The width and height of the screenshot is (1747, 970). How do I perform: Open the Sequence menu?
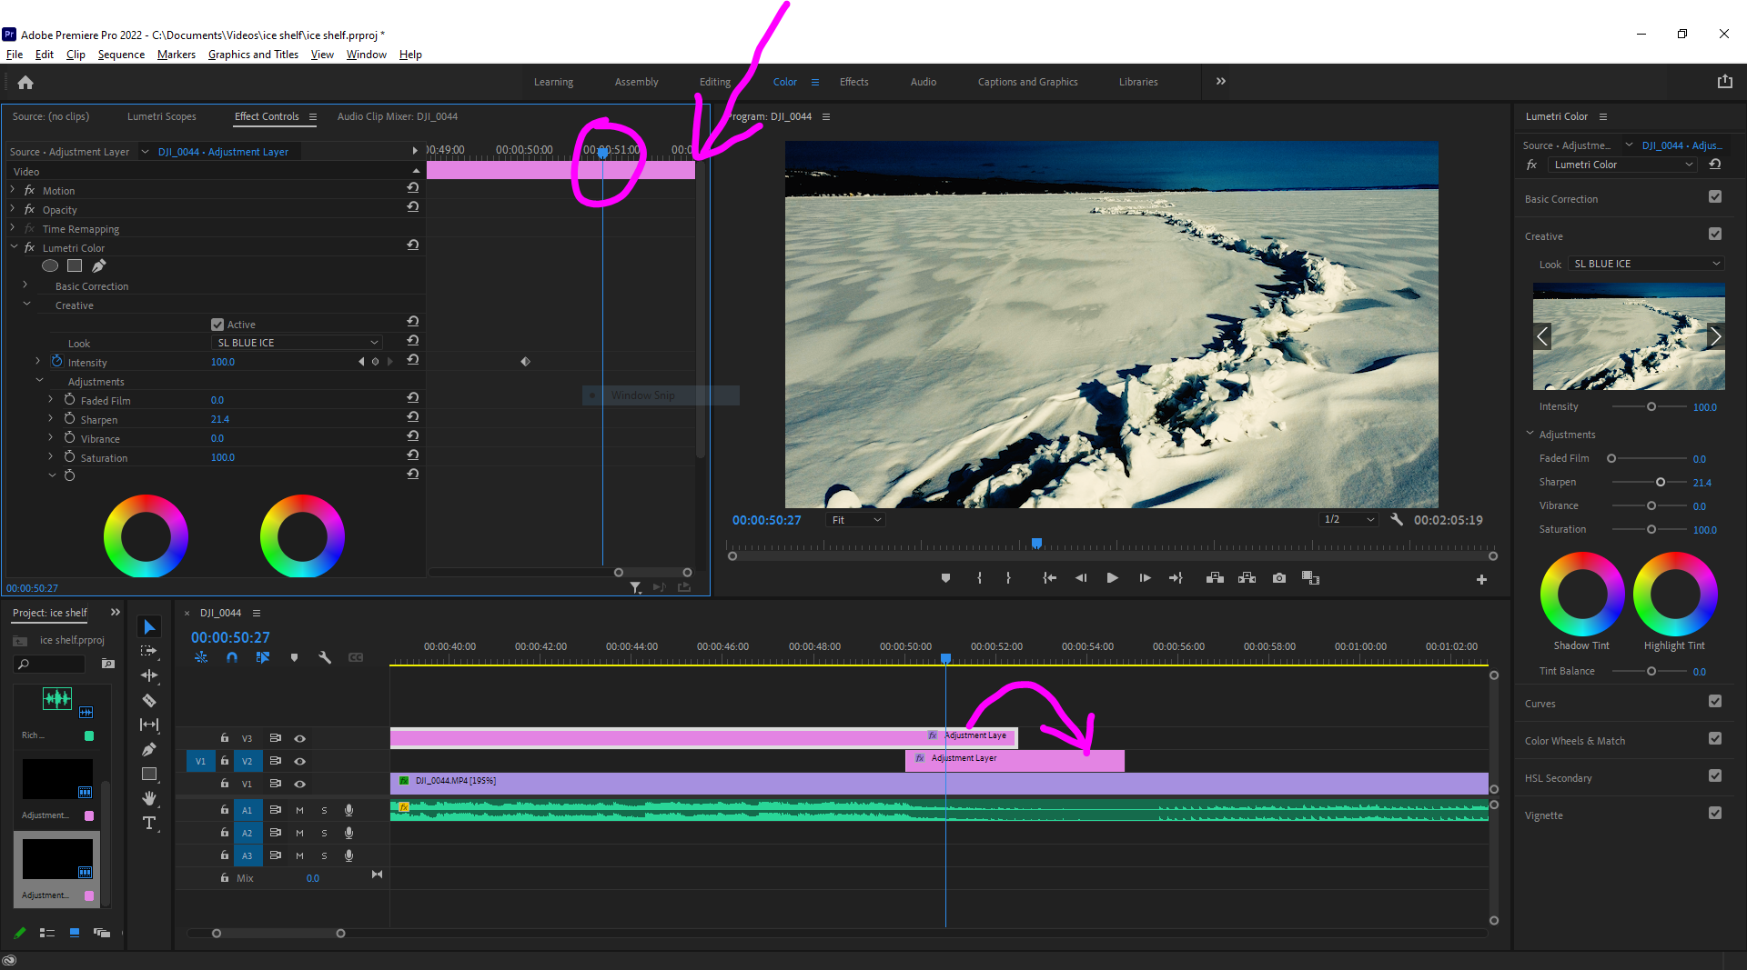point(121,54)
